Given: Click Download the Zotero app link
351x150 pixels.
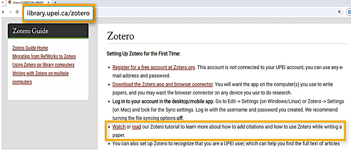Looking at the screenshot, I should coord(162,84).
